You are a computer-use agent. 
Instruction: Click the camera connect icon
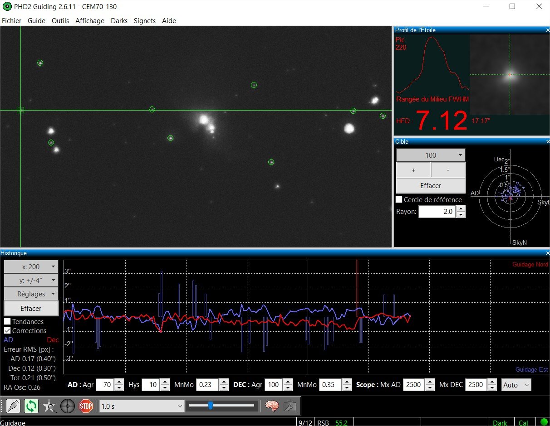12,406
